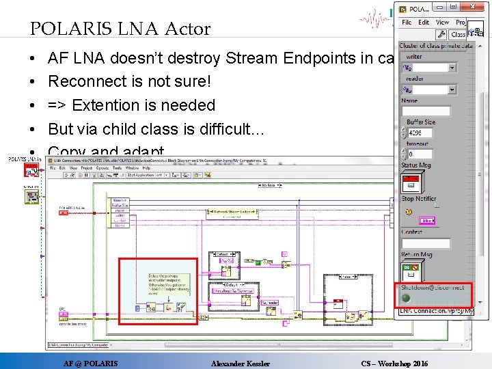Open File menu in LNA Connection block diagram
This screenshot has height=369, width=492.
(x=53, y=168)
